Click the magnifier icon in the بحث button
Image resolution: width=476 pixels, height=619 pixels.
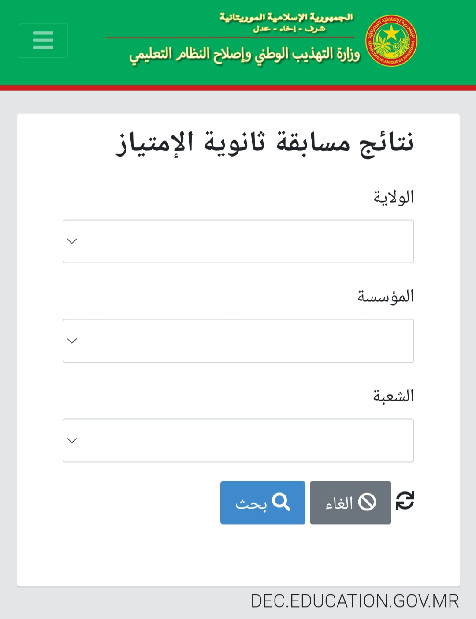tap(281, 502)
